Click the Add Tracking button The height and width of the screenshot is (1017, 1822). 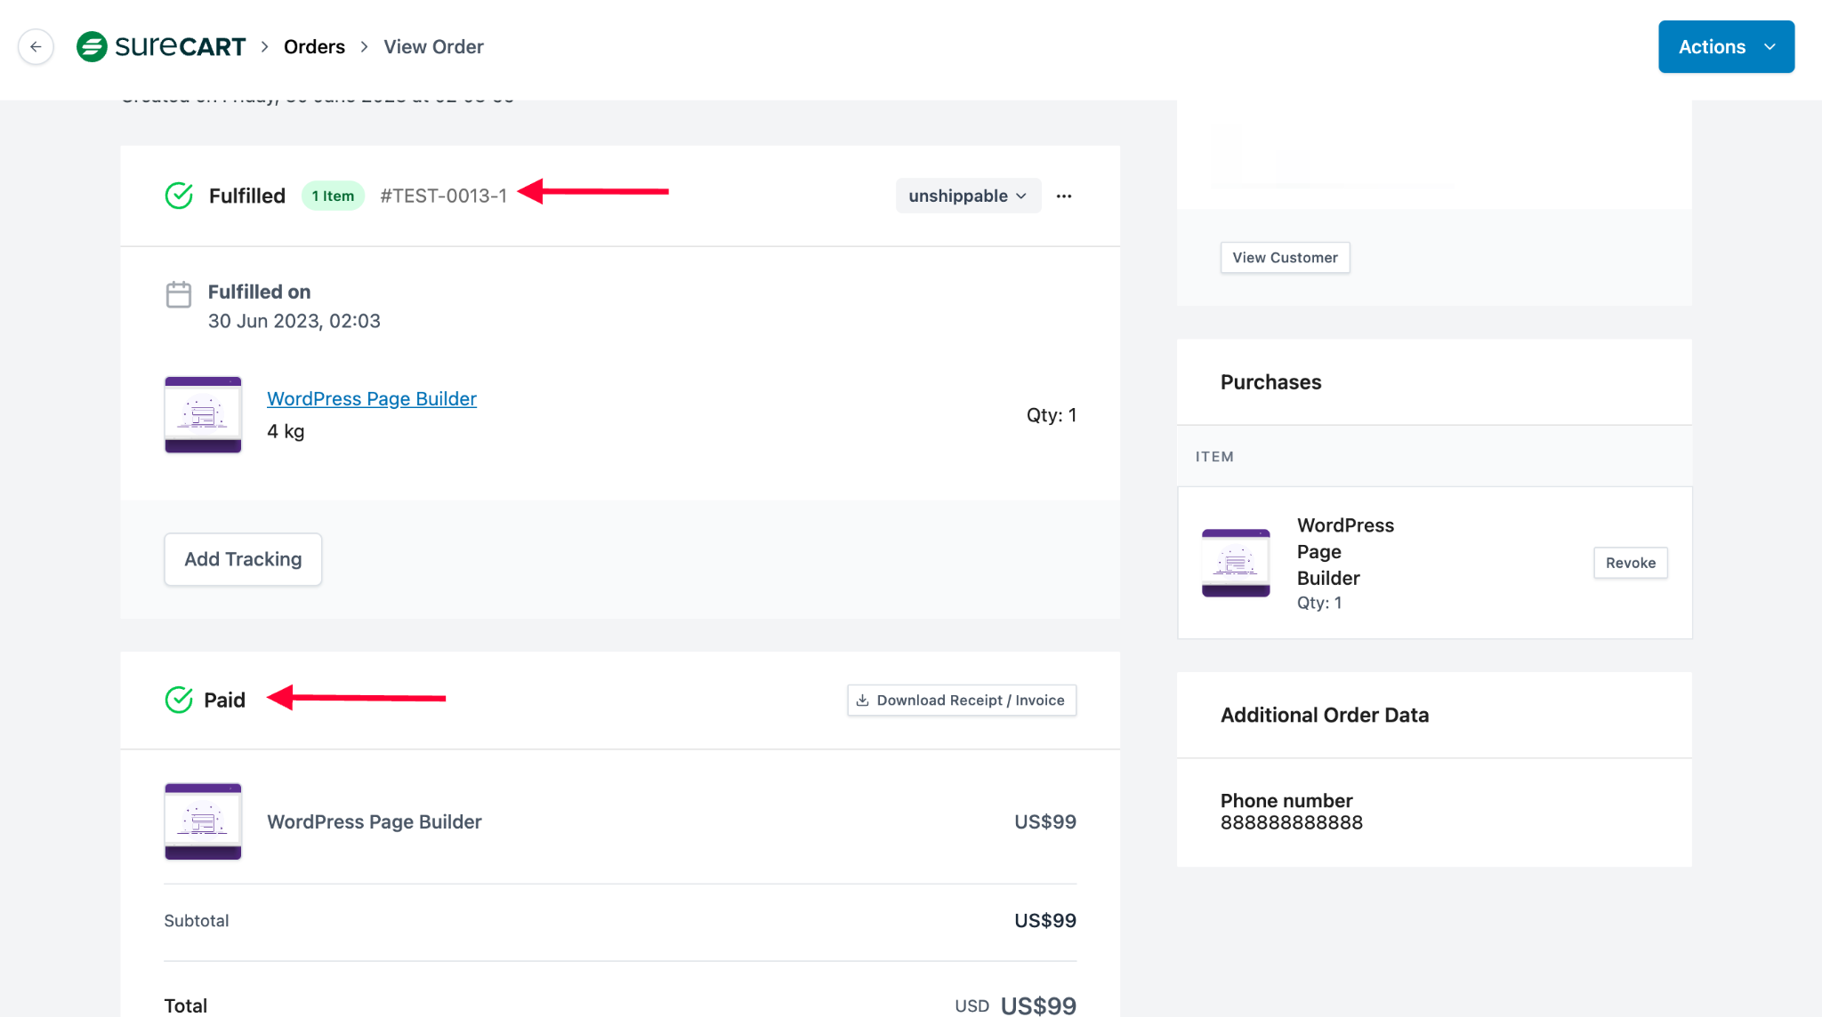(x=243, y=559)
